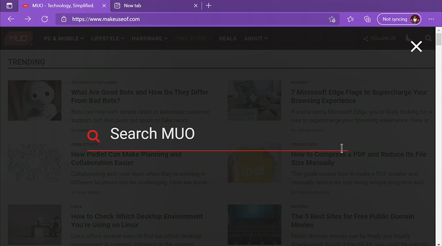442x246 pixels.
Task: Click the Linux category label
Action: pyautogui.click(x=77, y=207)
